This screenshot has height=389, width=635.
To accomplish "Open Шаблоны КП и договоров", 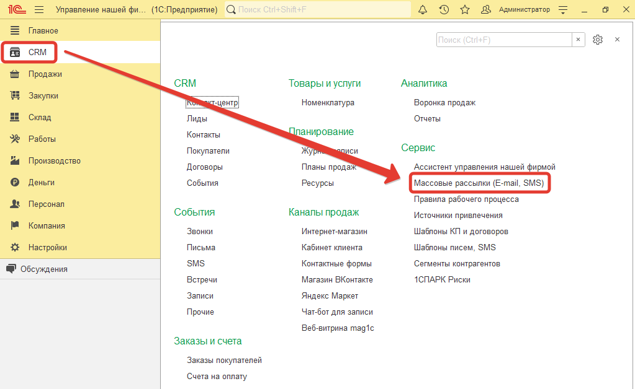I will [461, 232].
